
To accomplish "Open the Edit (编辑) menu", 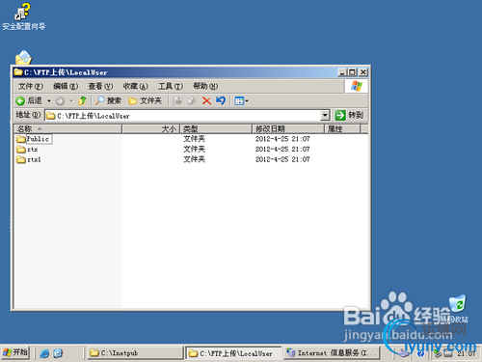I will pyautogui.click(x=66, y=86).
